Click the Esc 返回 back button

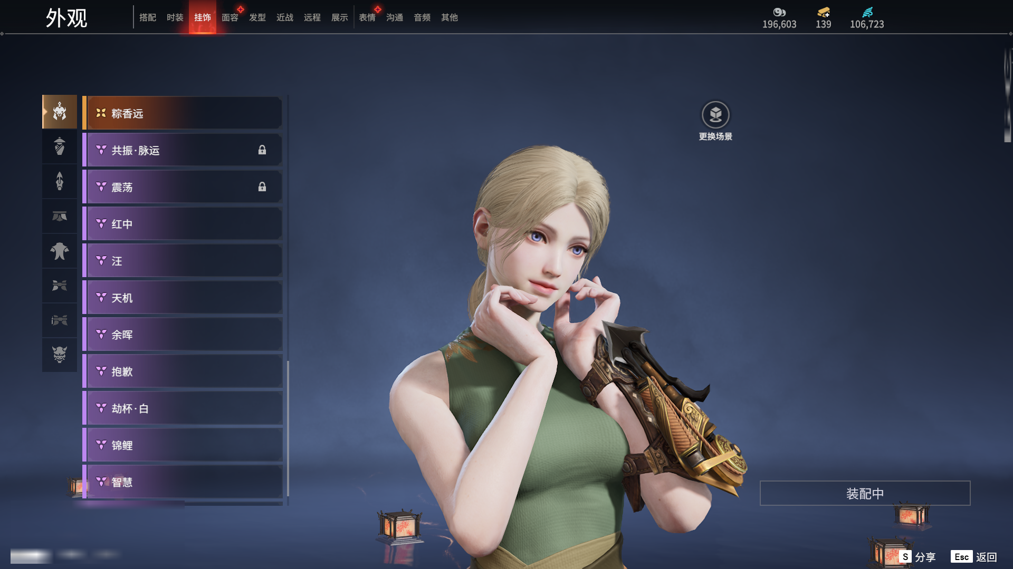[974, 557]
